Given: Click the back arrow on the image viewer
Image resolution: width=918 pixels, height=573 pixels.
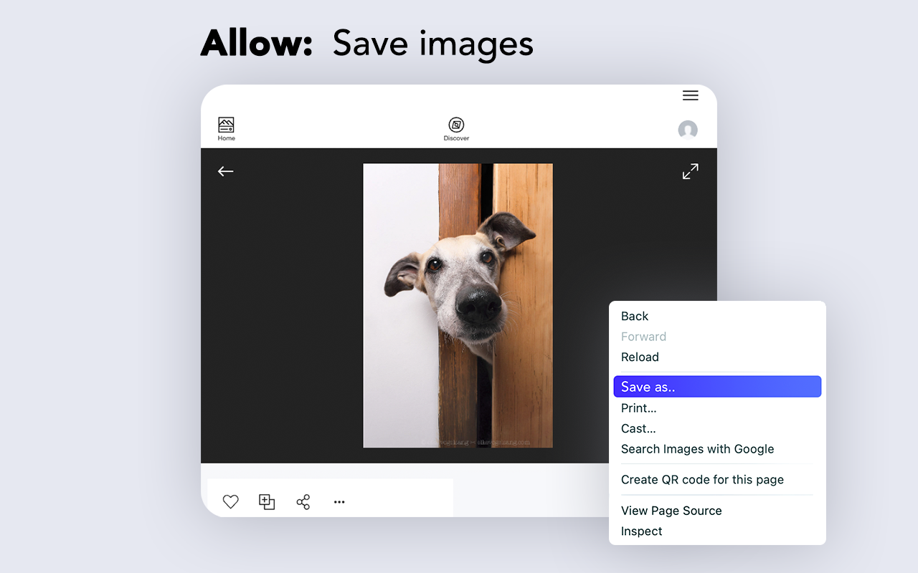Looking at the screenshot, I should click(225, 171).
